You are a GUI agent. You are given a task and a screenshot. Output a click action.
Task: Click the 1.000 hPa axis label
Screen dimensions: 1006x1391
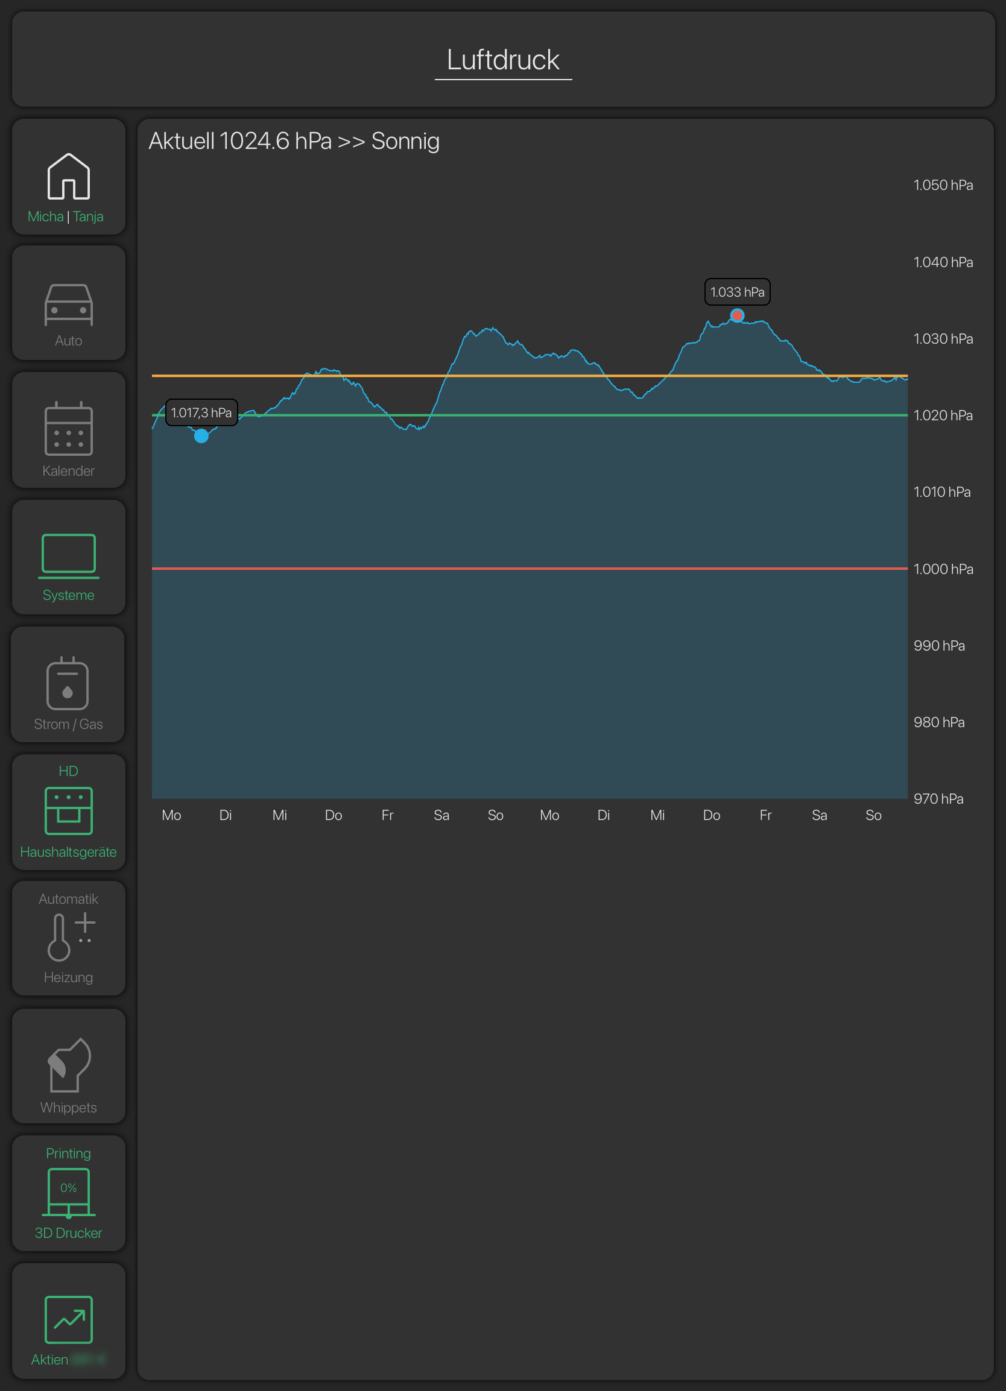[x=943, y=569]
